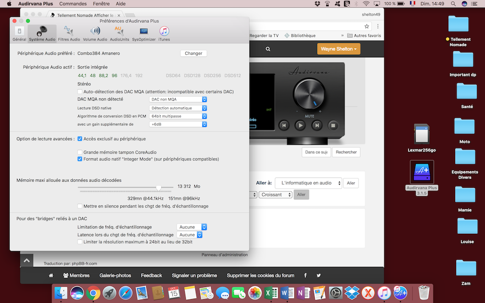Open the +6dB gain dropdown

point(178,124)
